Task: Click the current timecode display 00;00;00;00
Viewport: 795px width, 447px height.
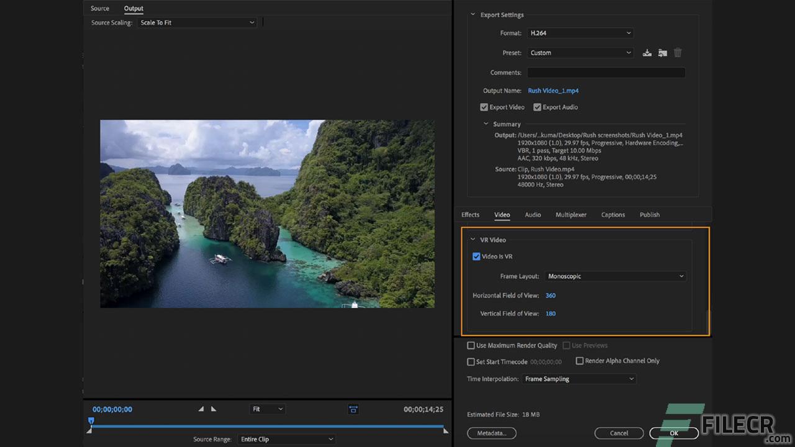Action: pos(112,409)
